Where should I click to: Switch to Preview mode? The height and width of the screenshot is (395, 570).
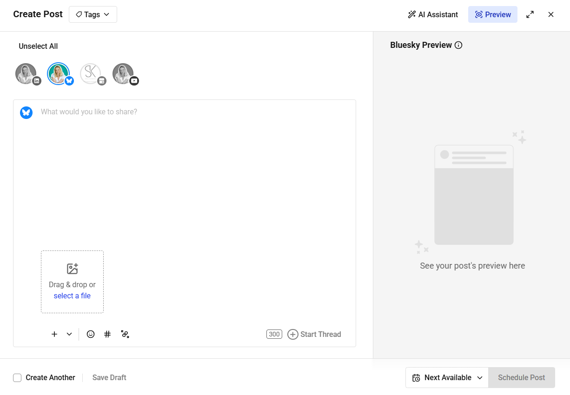[492, 14]
